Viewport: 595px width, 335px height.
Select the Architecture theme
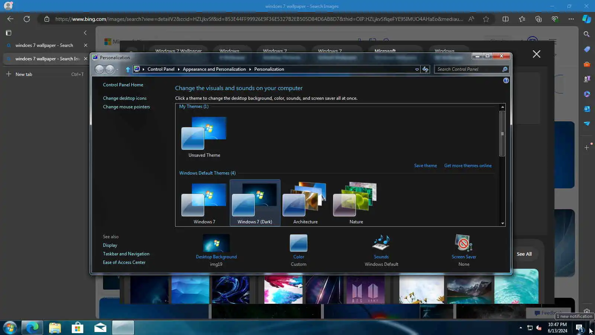click(x=305, y=203)
